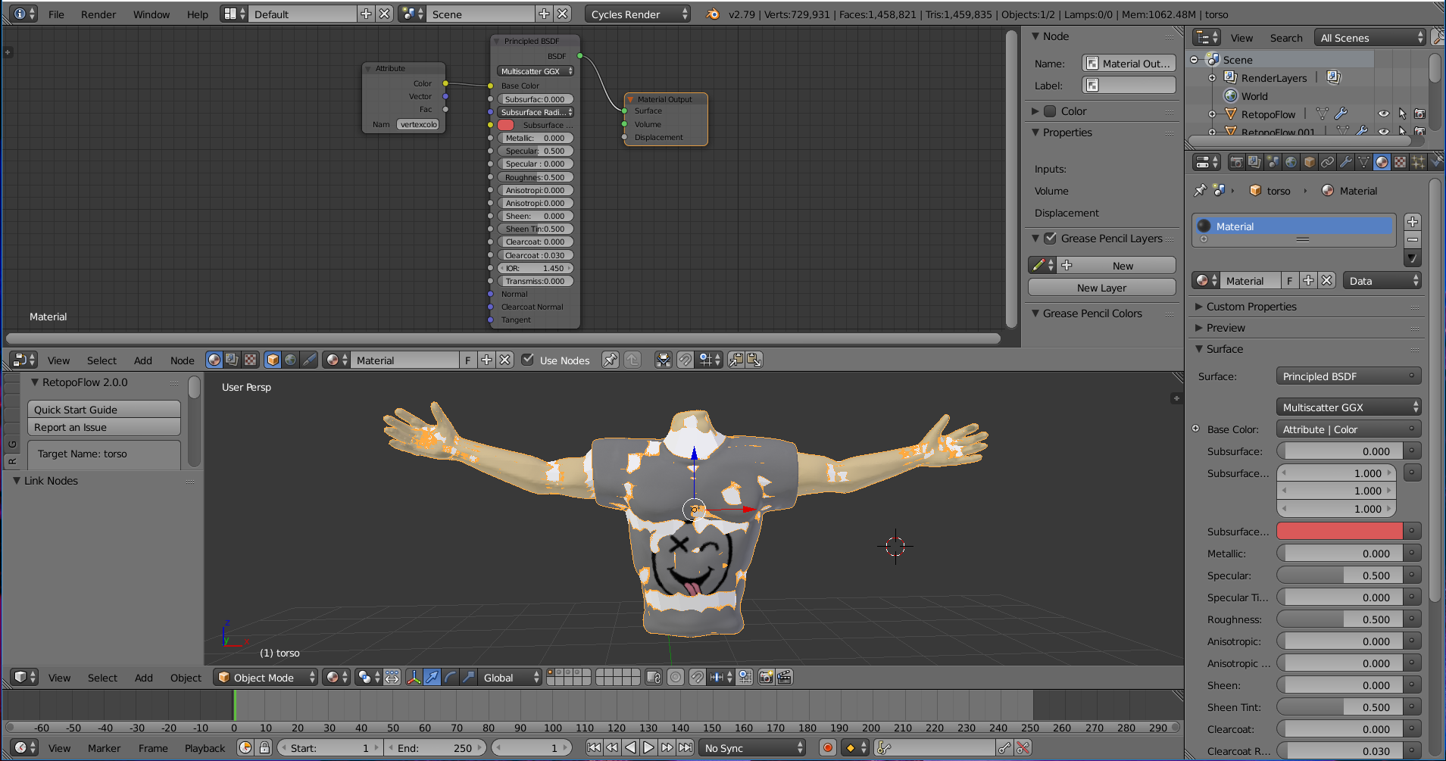Click the New Layer button under Grease Pencil Layers
This screenshot has width=1446, height=761.
click(1101, 288)
